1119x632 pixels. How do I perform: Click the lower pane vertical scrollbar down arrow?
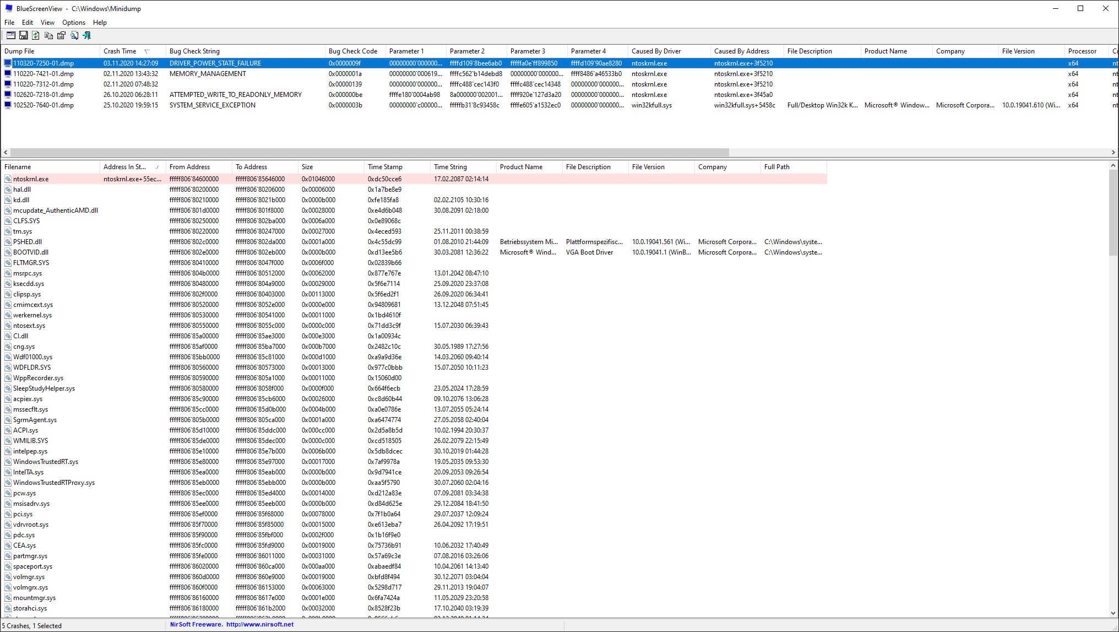pos(1113,613)
